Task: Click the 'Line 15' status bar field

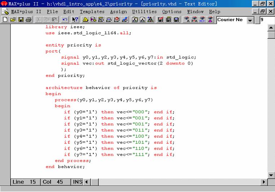Action: pos(26,182)
